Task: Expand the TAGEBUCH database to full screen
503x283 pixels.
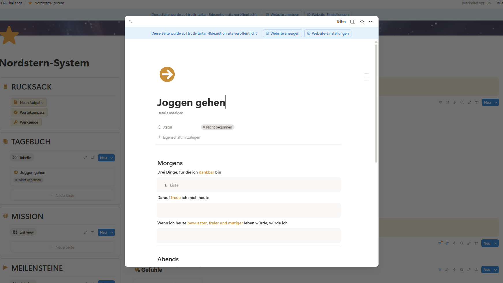Action: click(85, 158)
